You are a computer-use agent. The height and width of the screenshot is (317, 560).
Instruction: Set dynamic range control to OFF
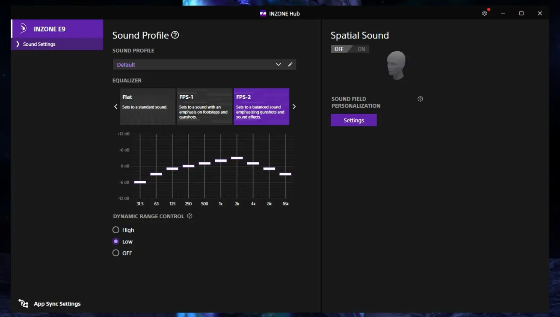click(x=116, y=253)
